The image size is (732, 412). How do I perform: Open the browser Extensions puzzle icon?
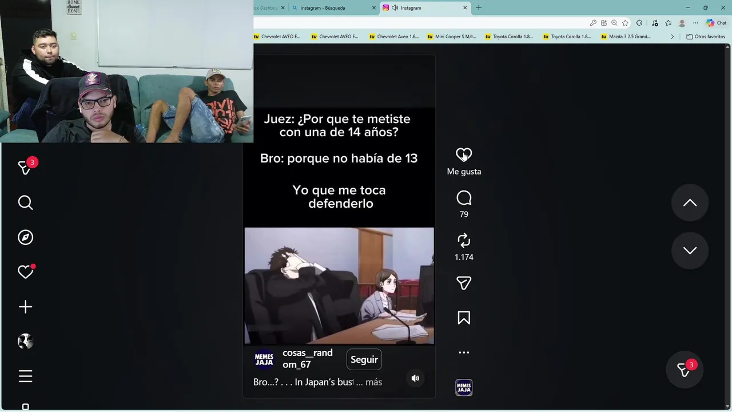pyautogui.click(x=639, y=23)
